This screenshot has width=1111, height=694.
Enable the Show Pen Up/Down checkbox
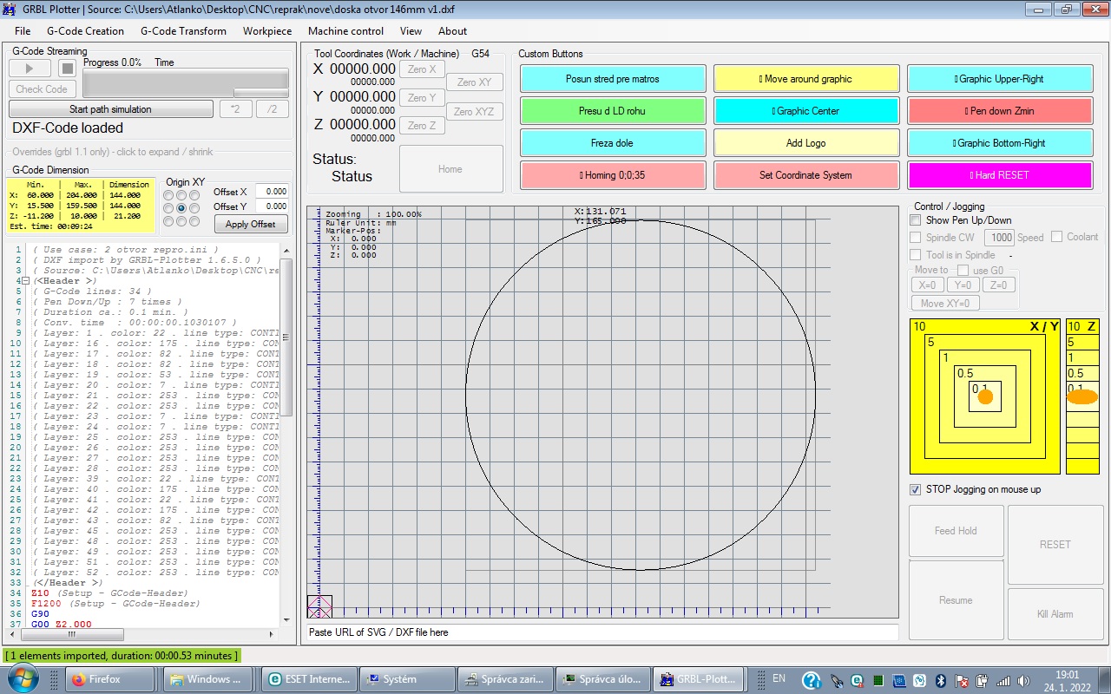[916, 220]
